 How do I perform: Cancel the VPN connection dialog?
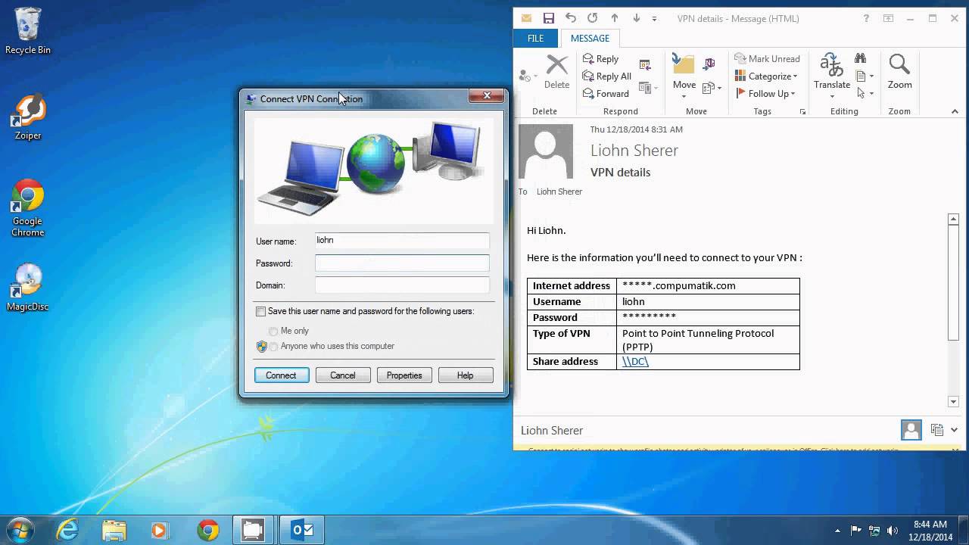click(343, 375)
